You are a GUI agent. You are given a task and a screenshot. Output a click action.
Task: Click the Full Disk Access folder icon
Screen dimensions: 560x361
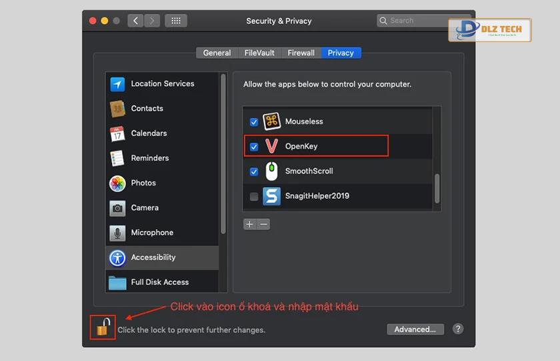(117, 283)
